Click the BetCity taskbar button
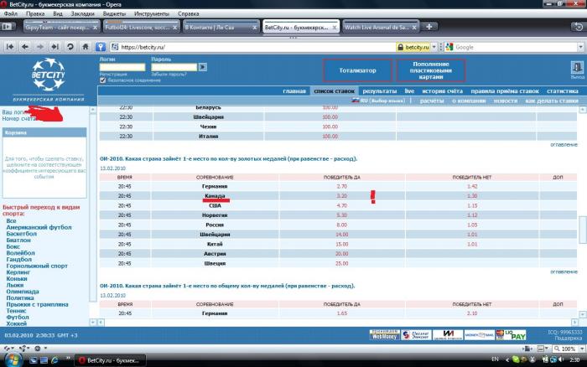The image size is (587, 367). 110,360
